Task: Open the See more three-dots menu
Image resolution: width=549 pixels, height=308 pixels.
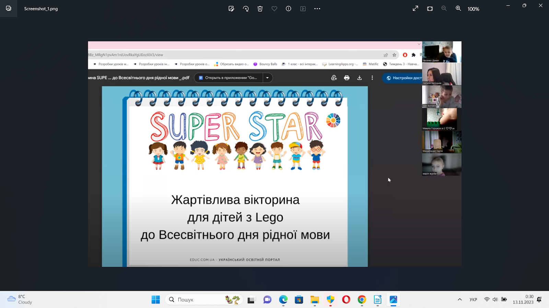Action: pyautogui.click(x=317, y=9)
